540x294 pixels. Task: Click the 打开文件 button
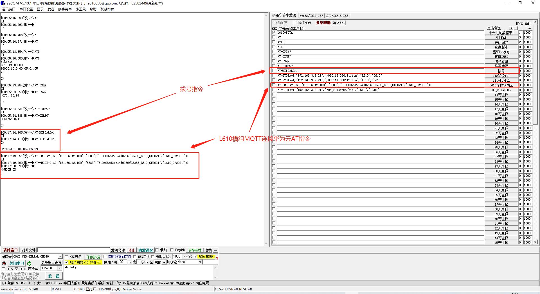click(29, 250)
